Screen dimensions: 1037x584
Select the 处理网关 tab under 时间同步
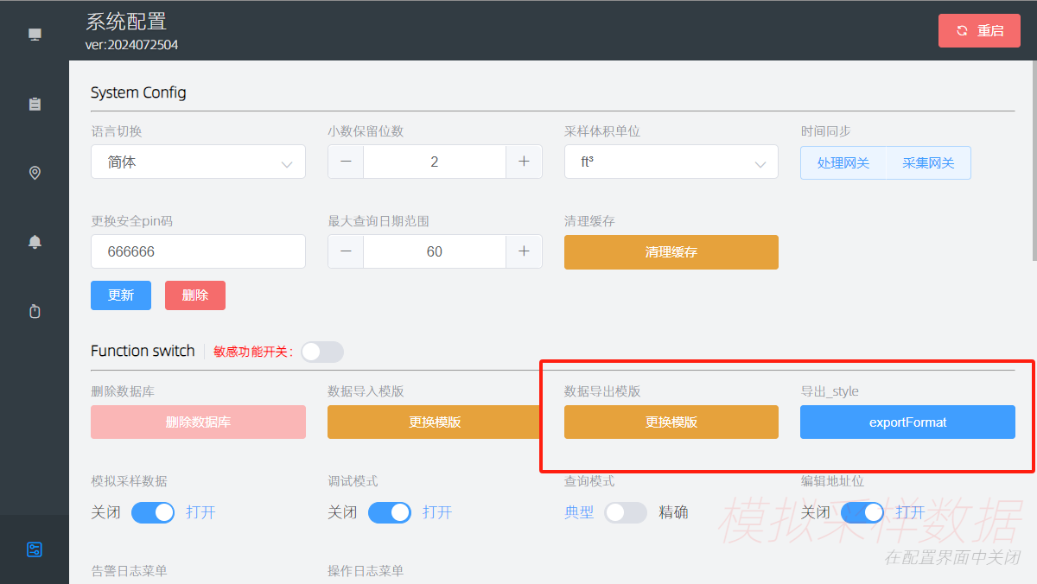[x=843, y=162]
